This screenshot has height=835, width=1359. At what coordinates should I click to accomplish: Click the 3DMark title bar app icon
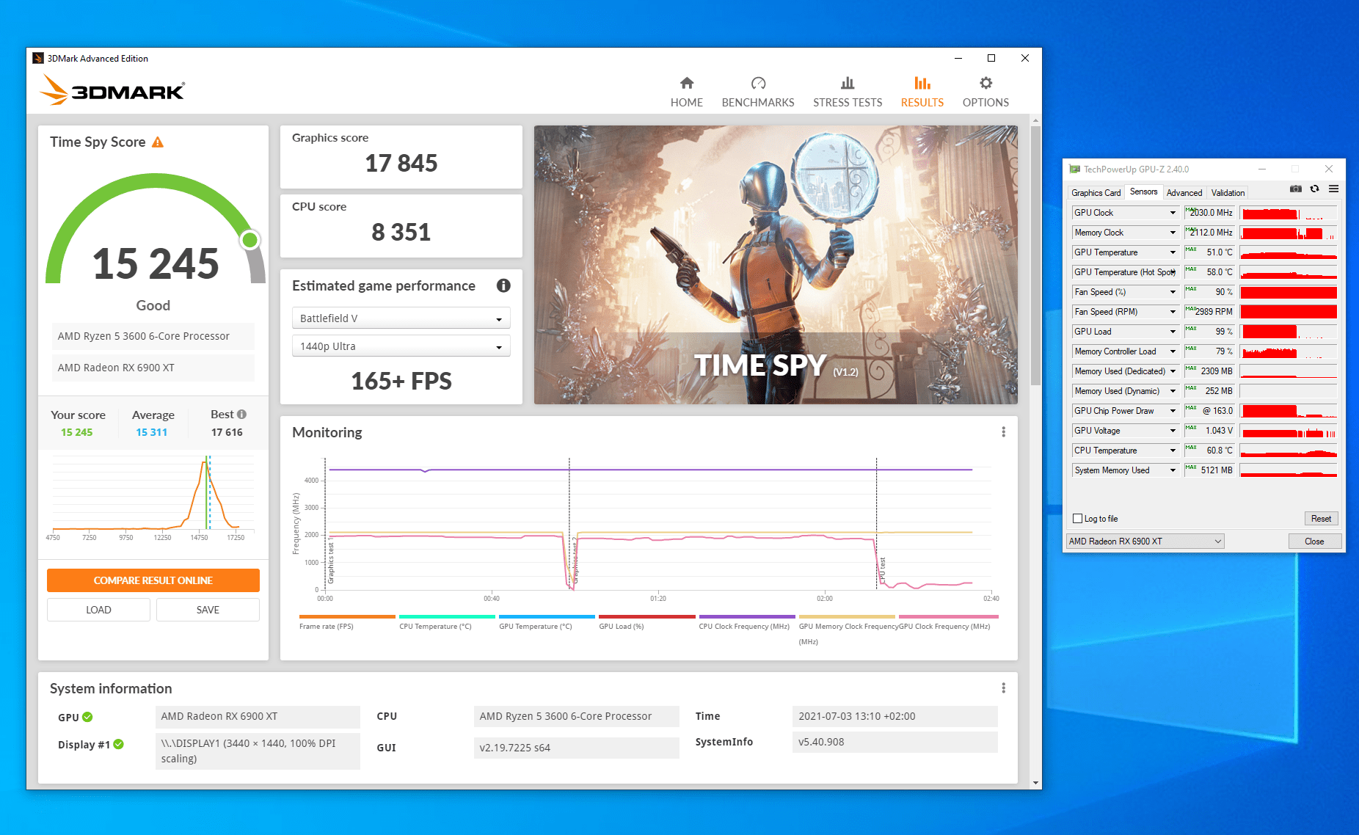pyautogui.click(x=38, y=59)
